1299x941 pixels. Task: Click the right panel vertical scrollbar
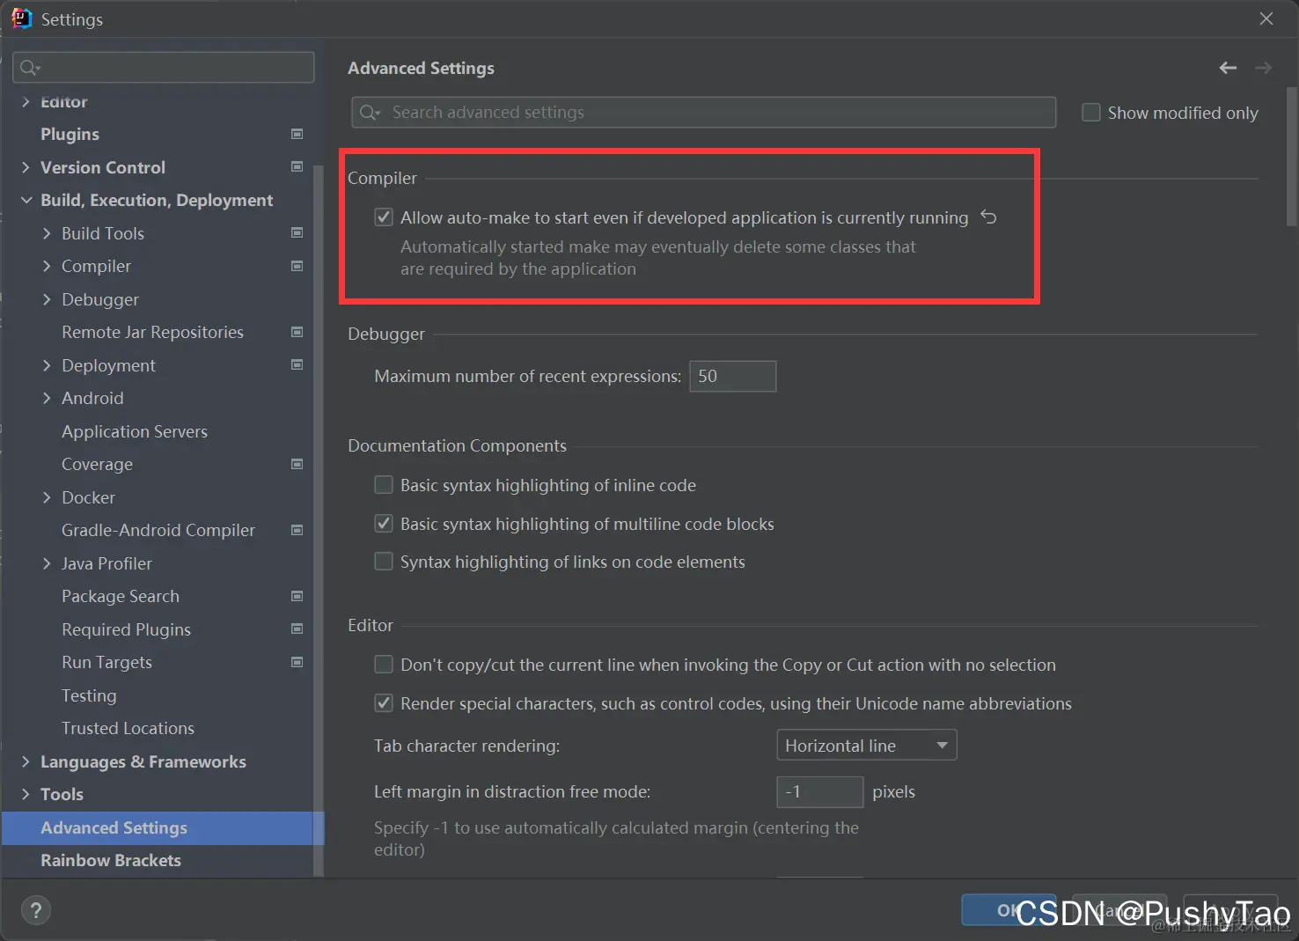1292,157
